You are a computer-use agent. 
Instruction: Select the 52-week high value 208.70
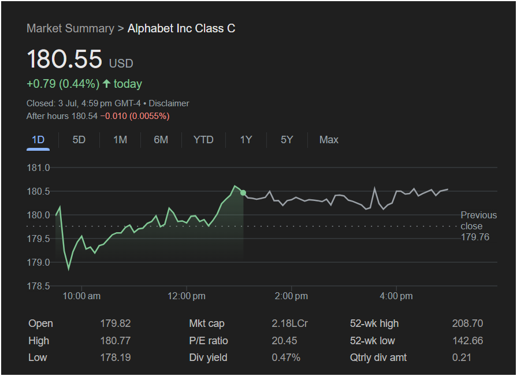tap(467, 323)
